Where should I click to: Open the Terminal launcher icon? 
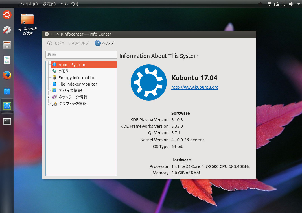pos(7,121)
